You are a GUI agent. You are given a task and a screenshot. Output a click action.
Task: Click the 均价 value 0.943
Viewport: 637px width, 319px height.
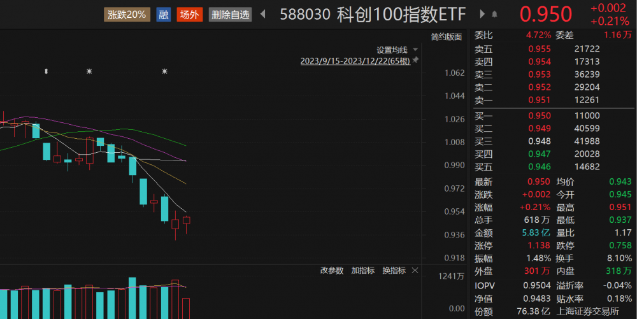[620, 182]
